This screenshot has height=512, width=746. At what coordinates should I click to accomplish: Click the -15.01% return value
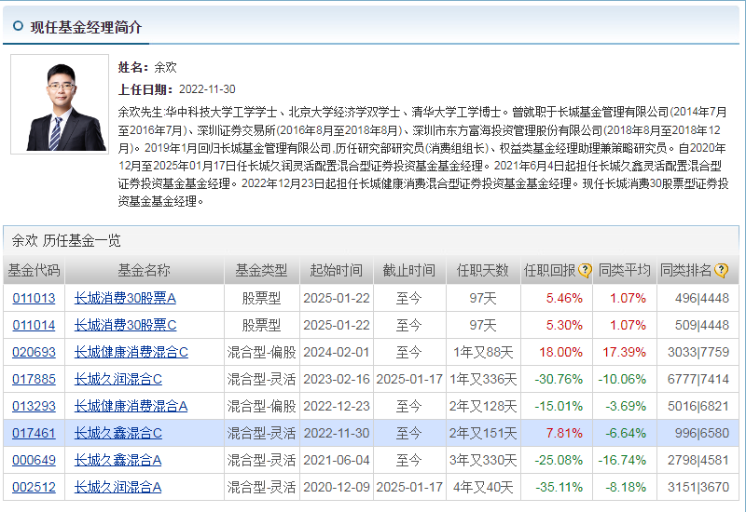[x=559, y=407]
